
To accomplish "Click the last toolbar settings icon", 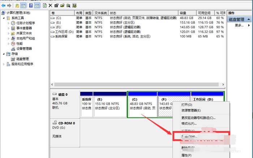I will pyautogui.click(x=74, y=6).
